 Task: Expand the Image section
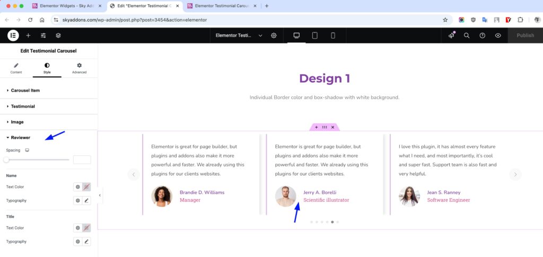49,122
